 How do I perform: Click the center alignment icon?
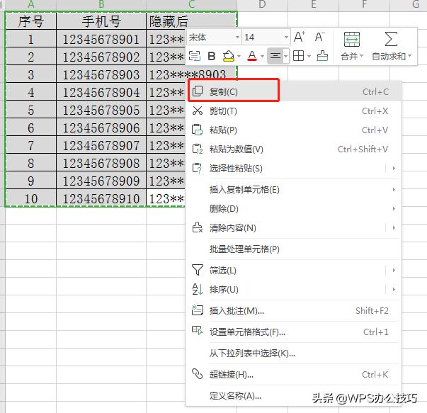[x=275, y=56]
